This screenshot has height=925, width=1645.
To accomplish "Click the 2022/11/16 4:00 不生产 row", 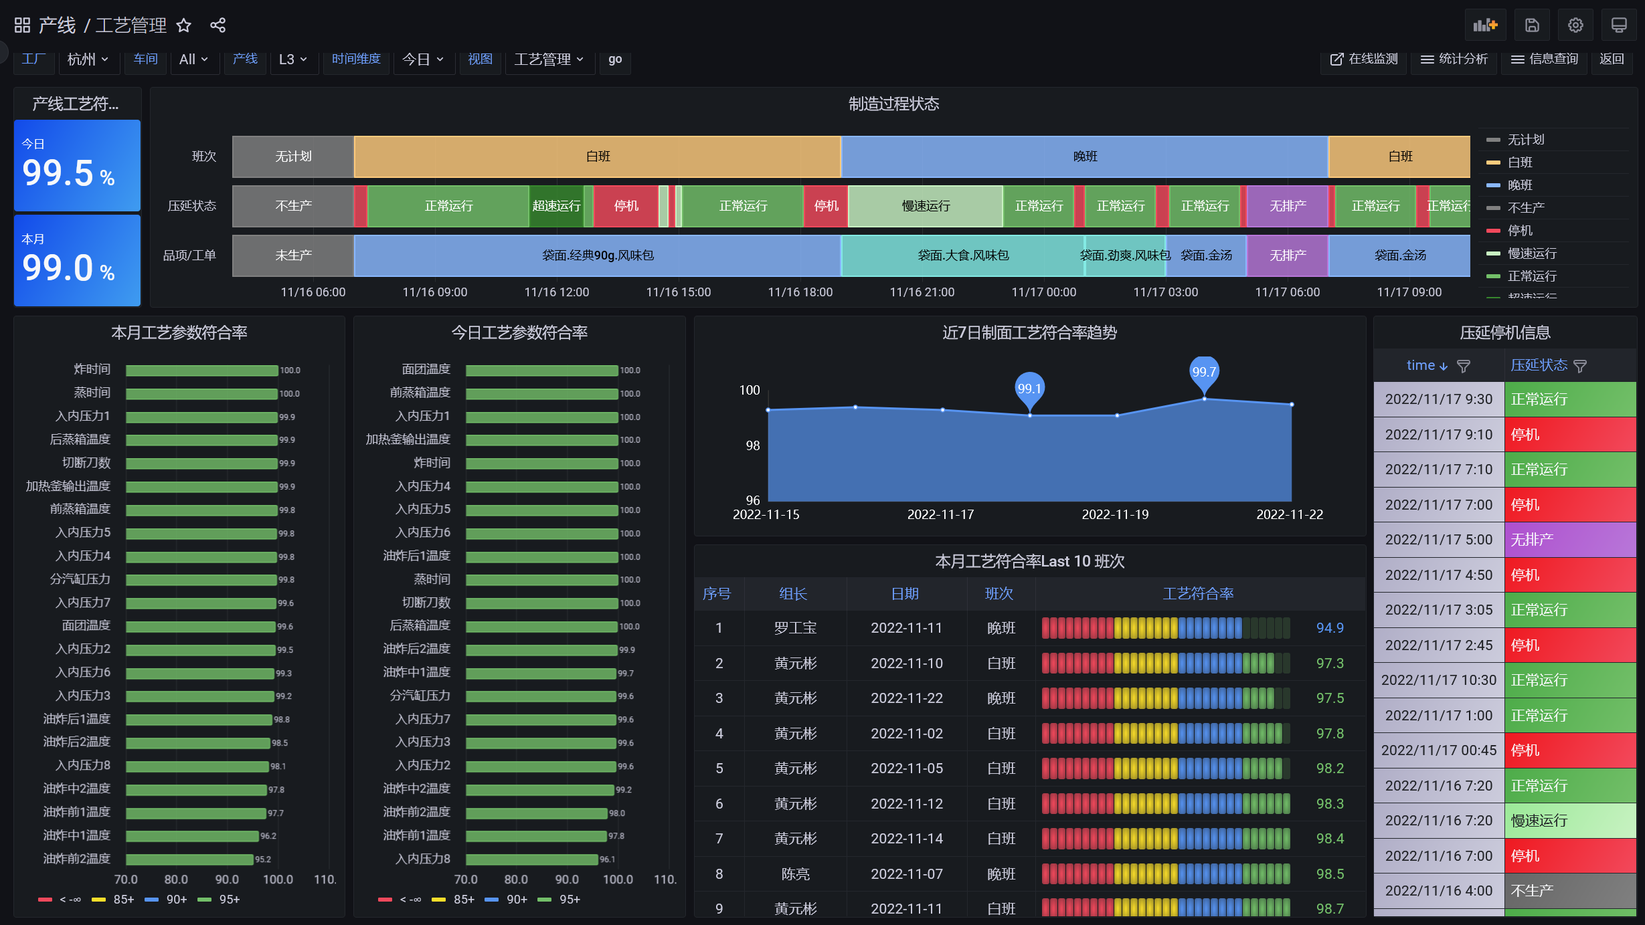I will [1504, 891].
